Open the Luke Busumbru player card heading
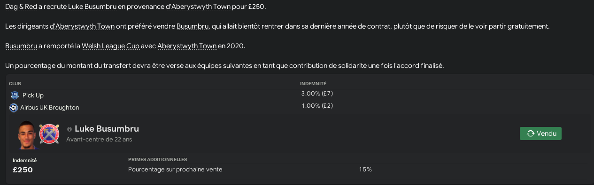594x185 pixels. 107,129
